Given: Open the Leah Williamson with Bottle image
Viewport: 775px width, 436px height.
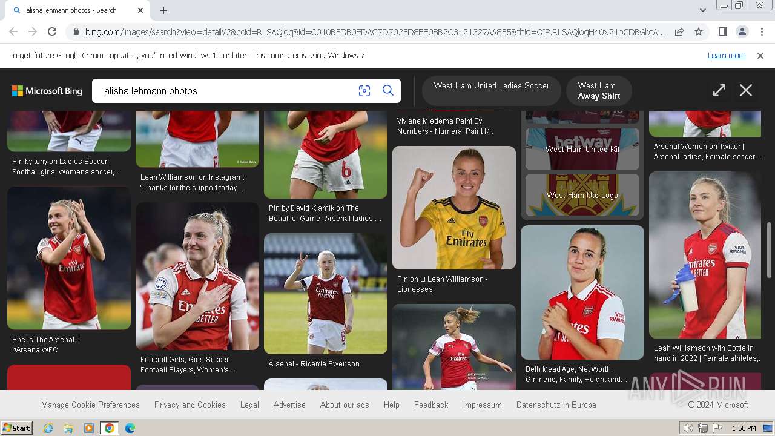Looking at the screenshot, I should tap(705, 255).
